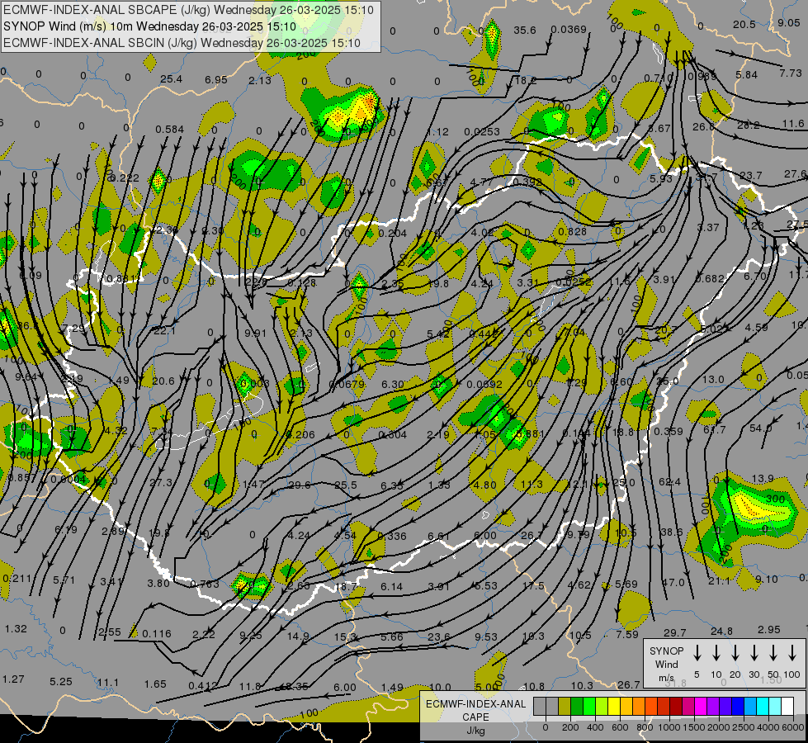The width and height of the screenshot is (808, 743).
Task: Click the value 35.6 on map
Action: [525, 31]
